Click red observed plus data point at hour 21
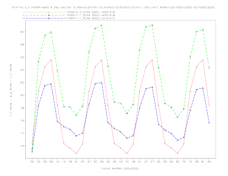 coord(76,154)
